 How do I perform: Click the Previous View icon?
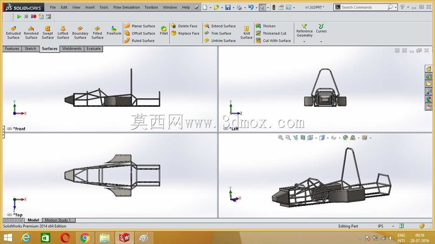coord(296,138)
